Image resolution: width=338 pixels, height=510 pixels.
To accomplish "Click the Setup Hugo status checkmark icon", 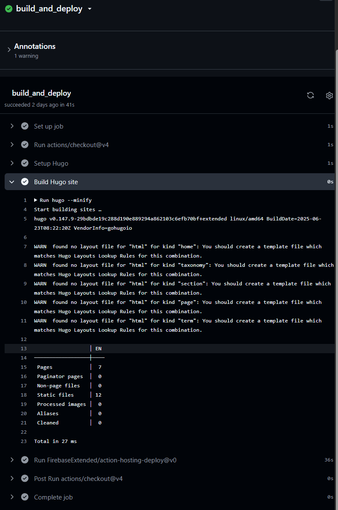I will [25, 163].
